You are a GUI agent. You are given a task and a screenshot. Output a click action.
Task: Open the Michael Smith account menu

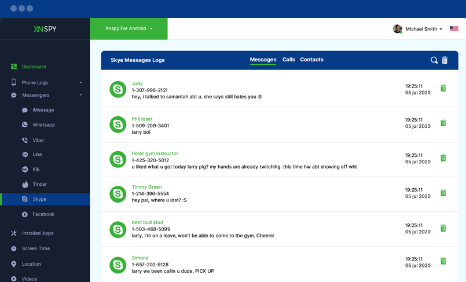click(423, 29)
